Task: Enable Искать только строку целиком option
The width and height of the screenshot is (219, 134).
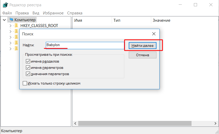Action: click(x=25, y=83)
